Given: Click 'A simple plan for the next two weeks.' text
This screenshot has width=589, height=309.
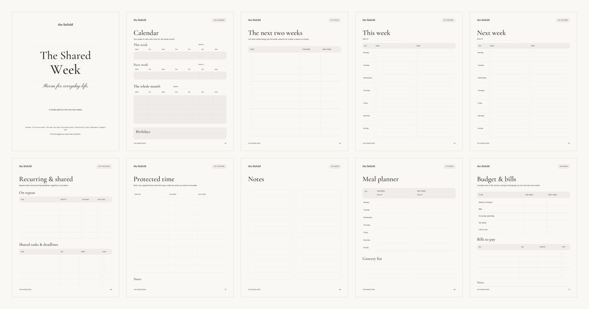Looking at the screenshot, I should pos(66,110).
